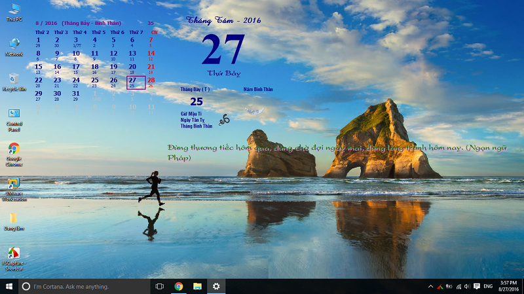Select the Google Chrome desktop shortcut
This screenshot has height=294, width=524.
14,155
